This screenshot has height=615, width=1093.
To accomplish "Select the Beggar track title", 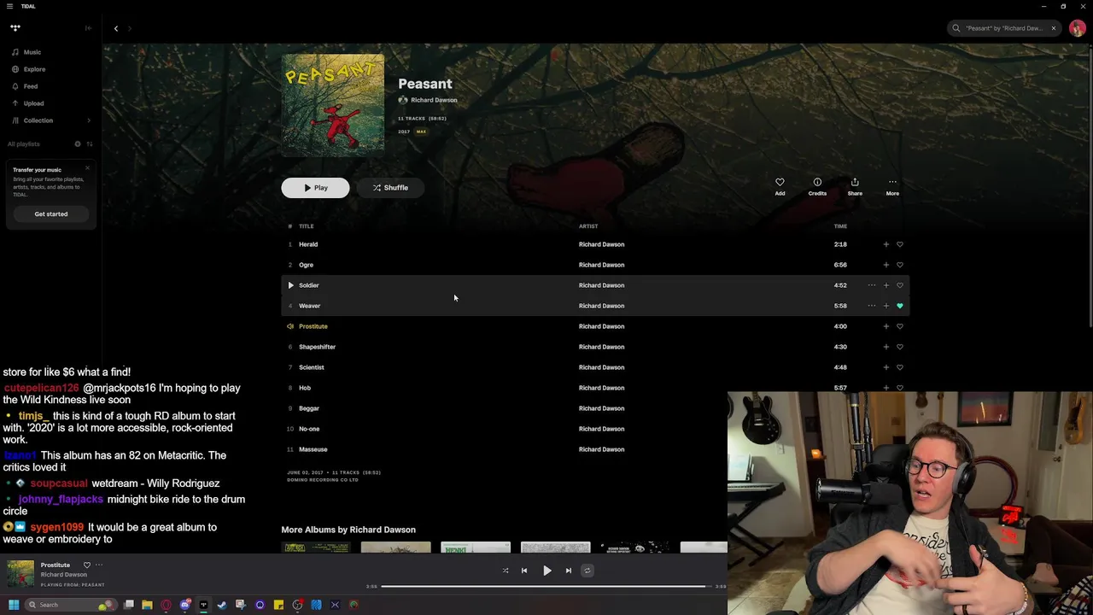I will [x=309, y=408].
